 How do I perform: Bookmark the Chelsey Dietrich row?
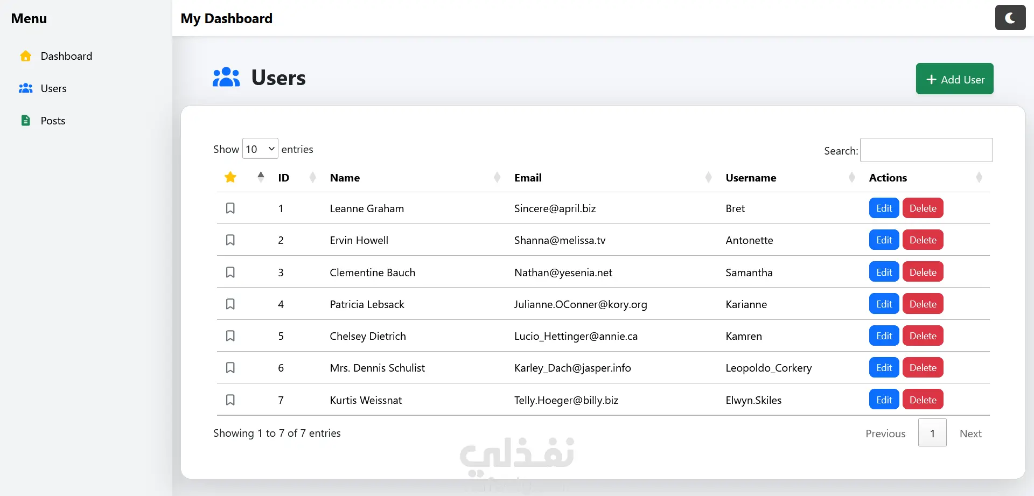click(x=230, y=336)
